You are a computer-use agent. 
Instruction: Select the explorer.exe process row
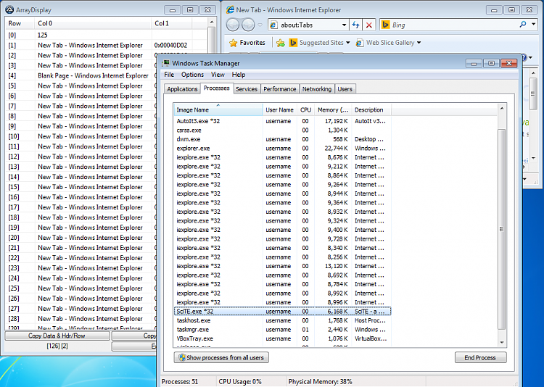(282, 148)
